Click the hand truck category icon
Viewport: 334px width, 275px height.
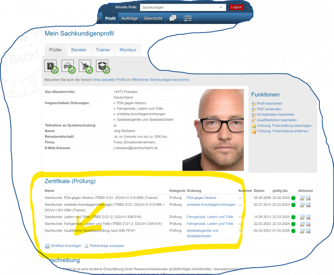pyautogui.click(x=85, y=66)
